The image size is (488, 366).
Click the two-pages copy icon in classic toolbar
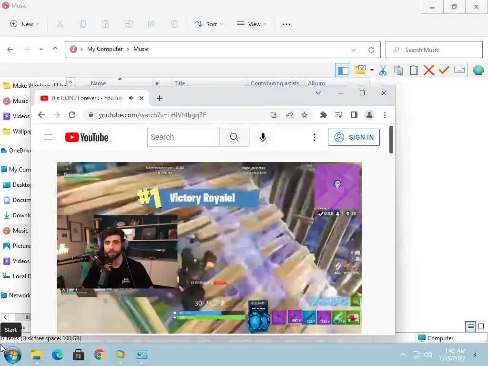tap(398, 70)
